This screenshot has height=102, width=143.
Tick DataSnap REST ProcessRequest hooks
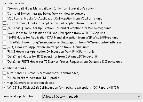(4, 62)
